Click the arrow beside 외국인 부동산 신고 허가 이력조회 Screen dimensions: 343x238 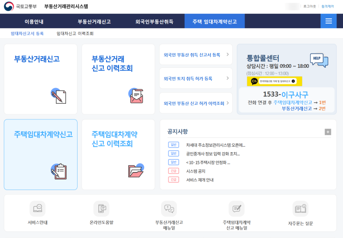(x=228, y=103)
